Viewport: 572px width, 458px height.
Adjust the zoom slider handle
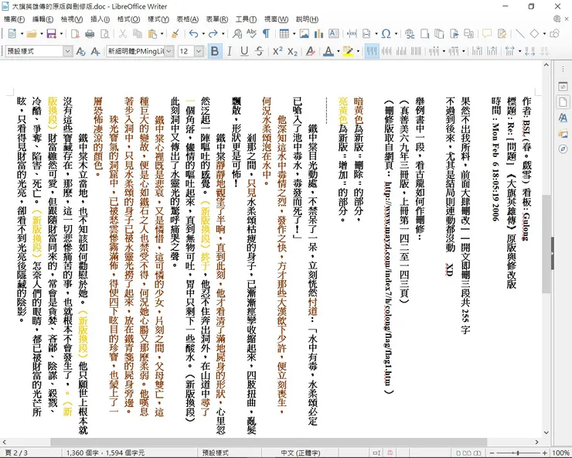click(518, 453)
